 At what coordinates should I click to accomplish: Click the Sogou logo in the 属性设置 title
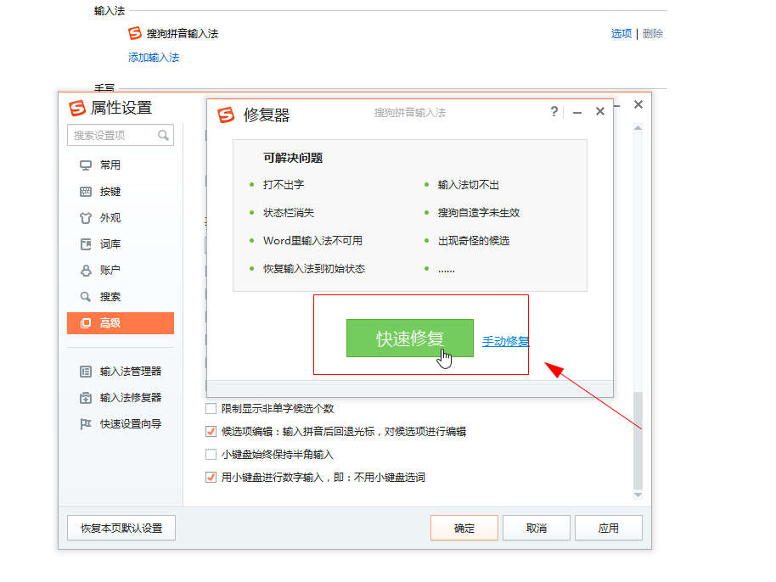[x=76, y=108]
